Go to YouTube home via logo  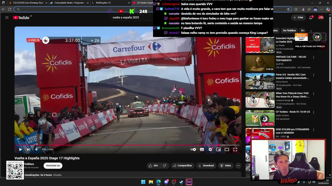point(21,18)
